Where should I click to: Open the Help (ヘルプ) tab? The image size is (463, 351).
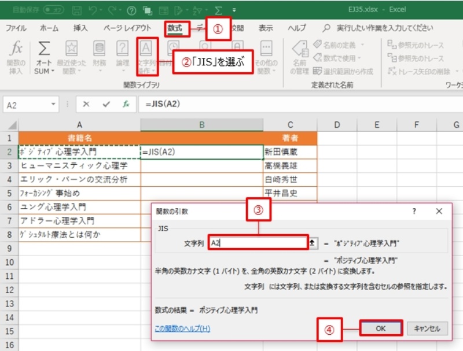tap(297, 28)
